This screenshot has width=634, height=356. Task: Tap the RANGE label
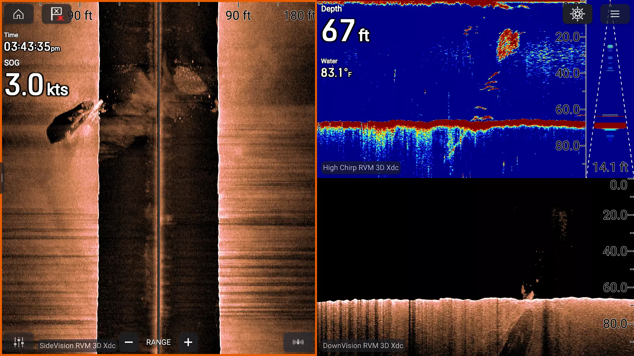(158, 342)
